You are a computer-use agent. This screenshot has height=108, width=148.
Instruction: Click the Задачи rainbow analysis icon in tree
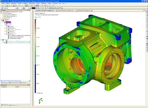[3, 21]
